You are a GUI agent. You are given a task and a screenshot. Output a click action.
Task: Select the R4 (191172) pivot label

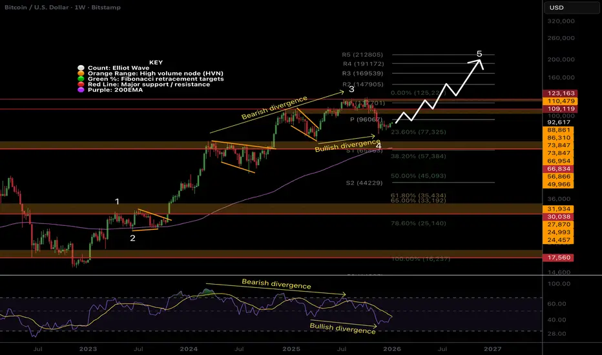point(363,64)
